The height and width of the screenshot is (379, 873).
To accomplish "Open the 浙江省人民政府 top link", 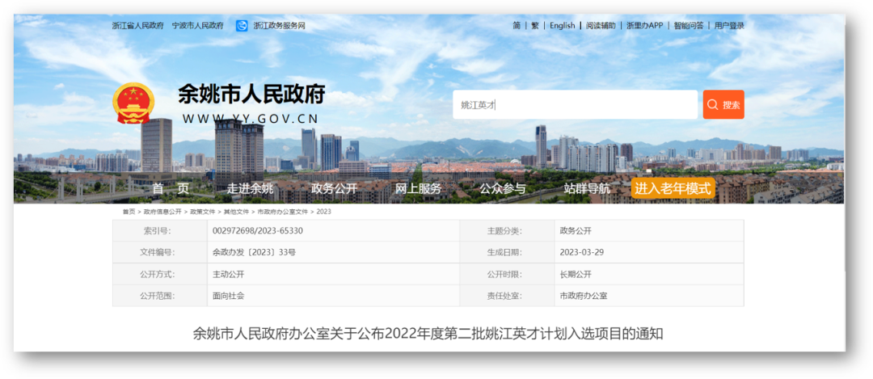I will click(x=138, y=26).
